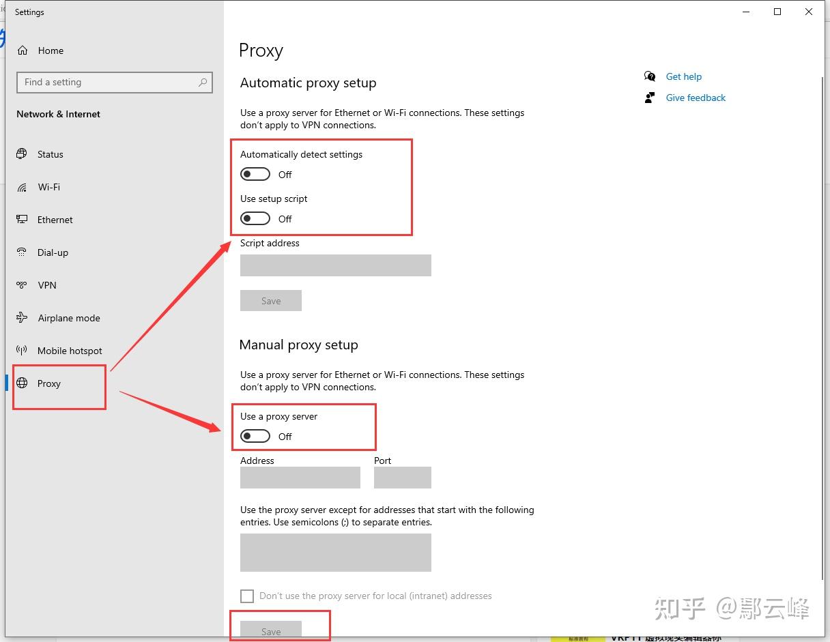Enable the Use setup script switch
The width and height of the screenshot is (830, 642).
point(255,219)
